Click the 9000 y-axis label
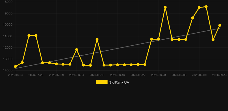Viewport: 228px width, 111px height. point(9,13)
